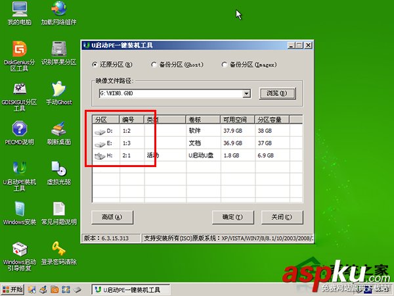The height and width of the screenshot is (296, 394).
Task: Launch U启动PE装机工具 desktop shortcut
Action: pos(19,176)
